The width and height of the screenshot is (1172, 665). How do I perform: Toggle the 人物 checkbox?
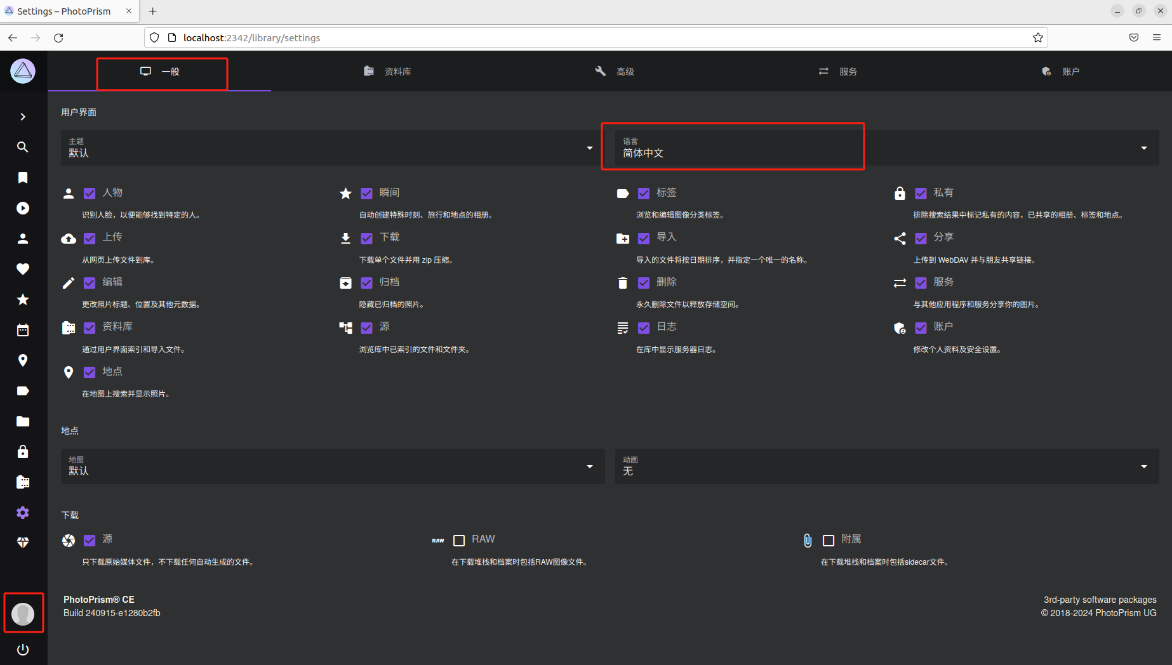click(90, 194)
